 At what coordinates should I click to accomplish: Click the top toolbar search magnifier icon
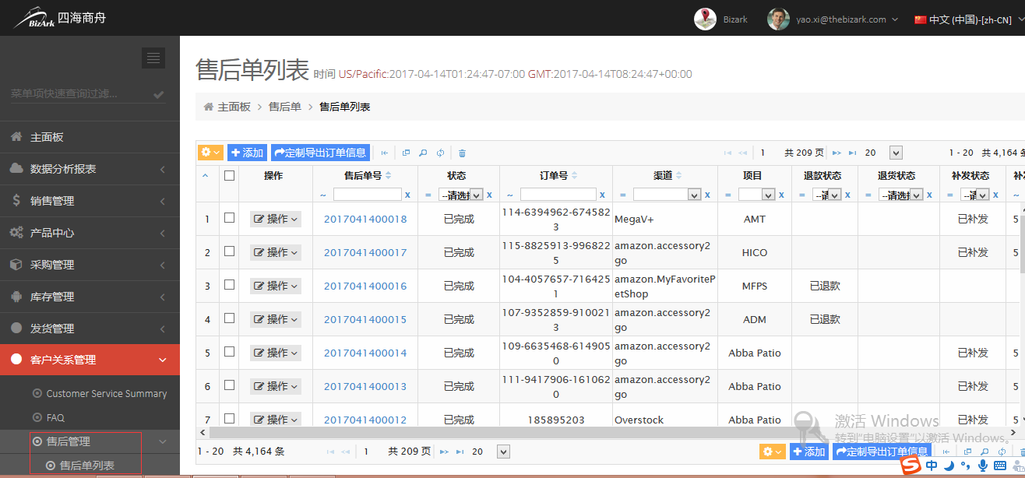(423, 153)
